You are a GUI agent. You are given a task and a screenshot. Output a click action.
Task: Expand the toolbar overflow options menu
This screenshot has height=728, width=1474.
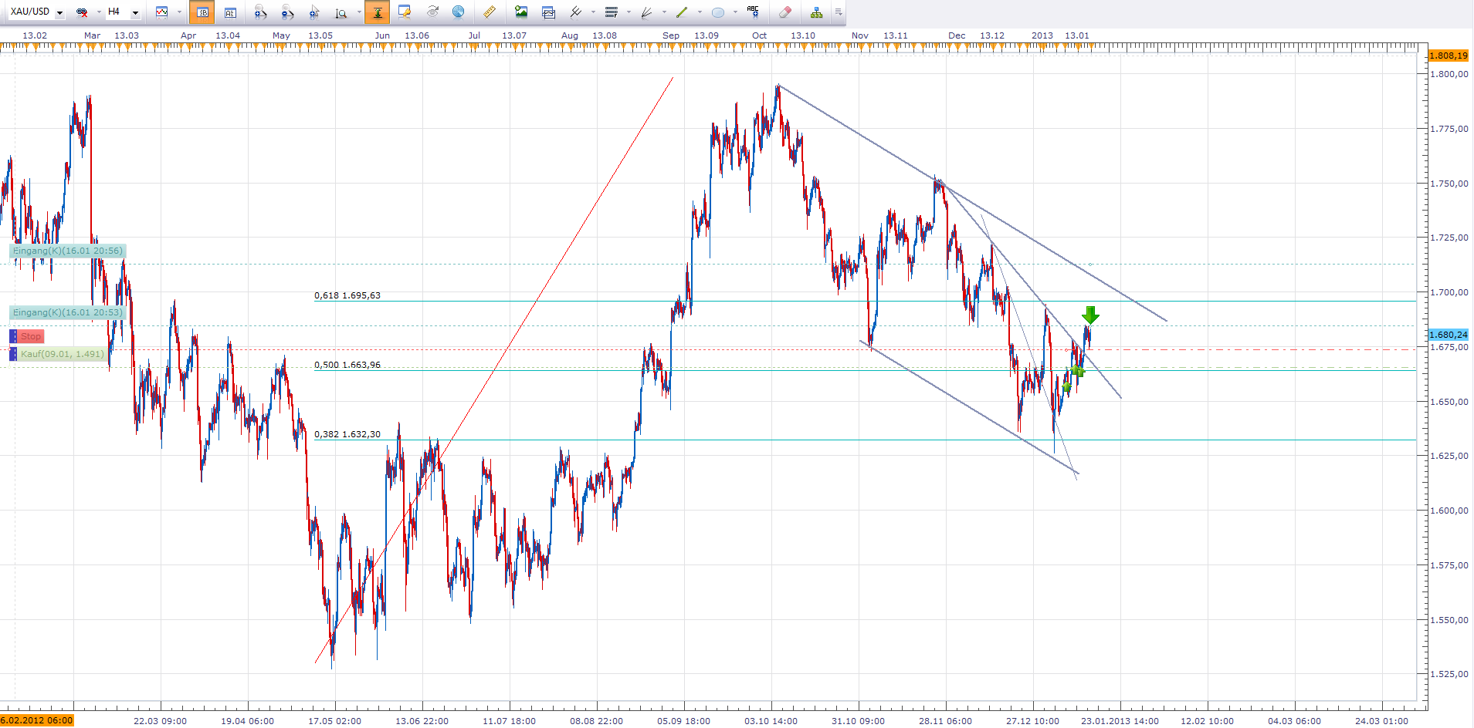pos(839,12)
